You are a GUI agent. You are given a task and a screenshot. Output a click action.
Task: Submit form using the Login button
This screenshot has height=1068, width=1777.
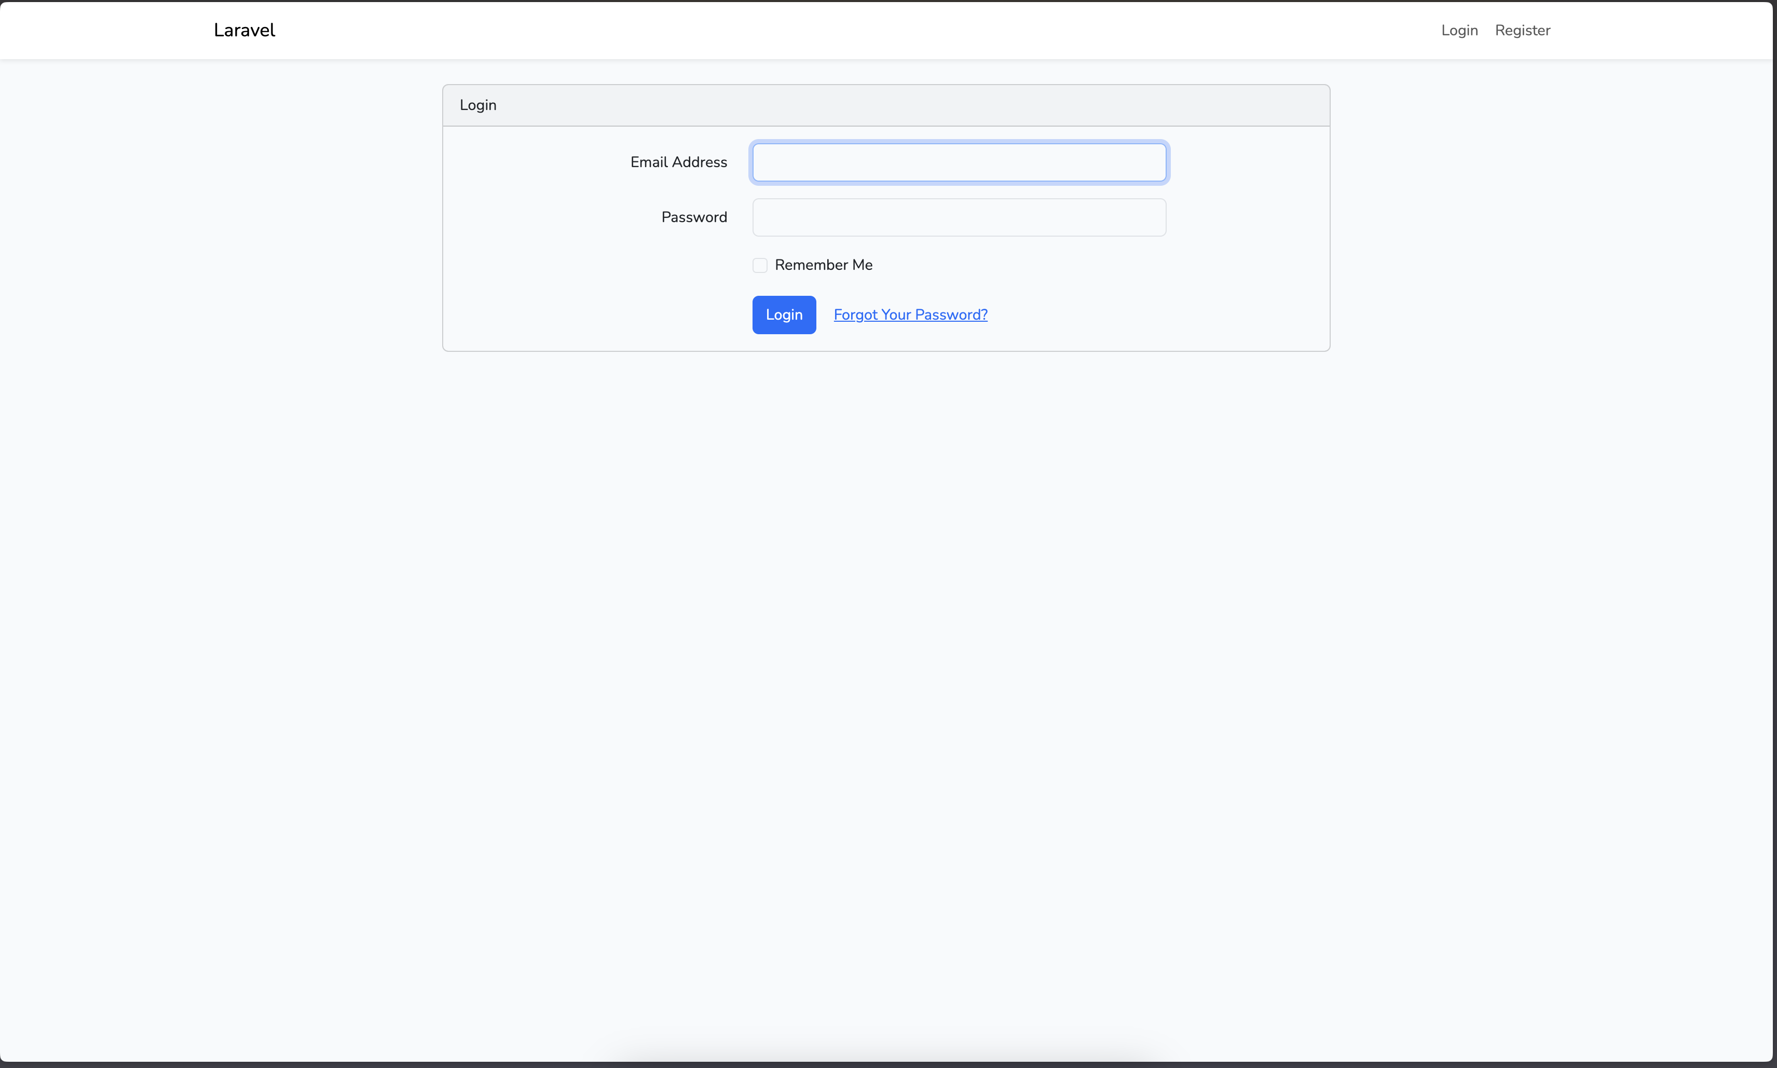pyautogui.click(x=784, y=314)
